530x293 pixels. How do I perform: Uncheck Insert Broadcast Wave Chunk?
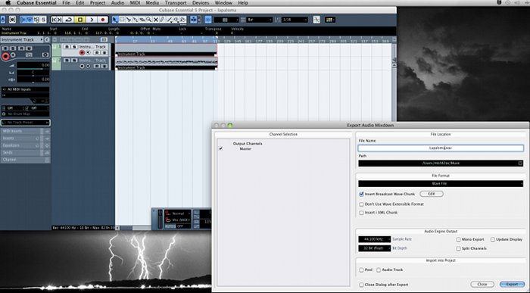tap(361, 195)
